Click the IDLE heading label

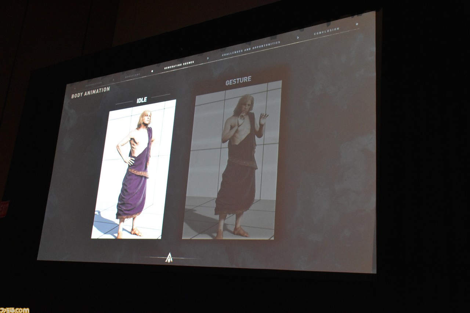tap(142, 100)
